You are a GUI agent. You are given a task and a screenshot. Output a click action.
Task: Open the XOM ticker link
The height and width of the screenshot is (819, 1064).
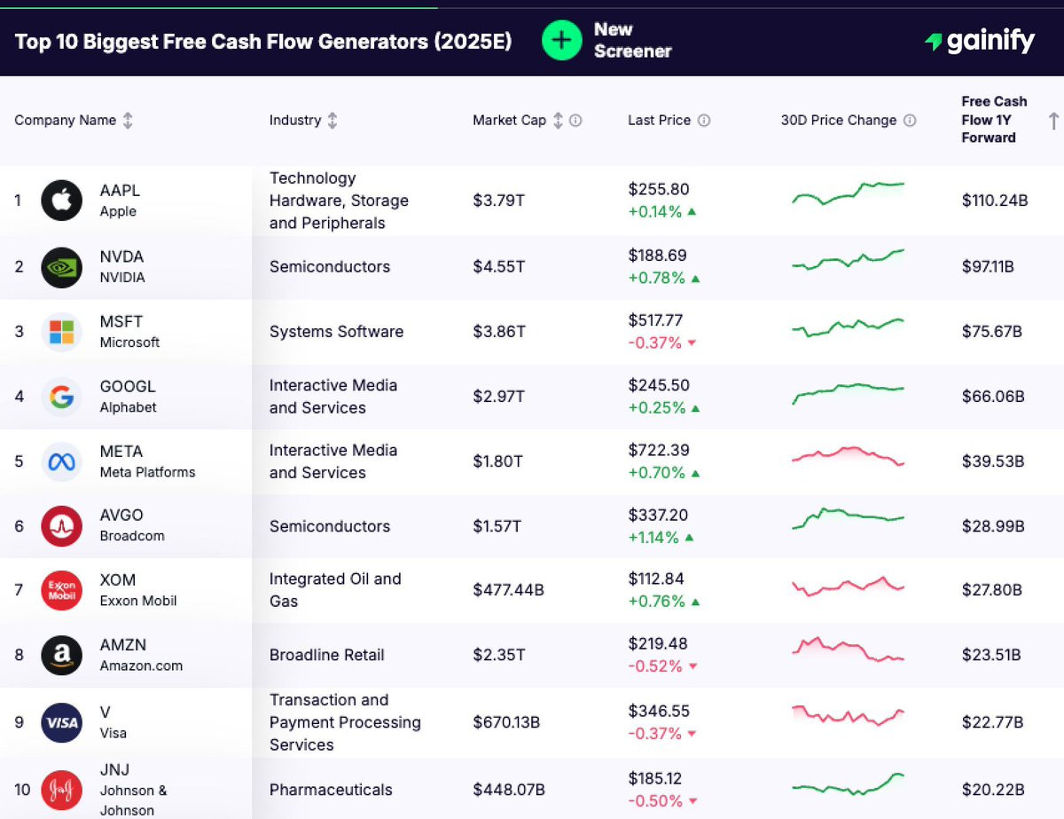click(x=117, y=579)
